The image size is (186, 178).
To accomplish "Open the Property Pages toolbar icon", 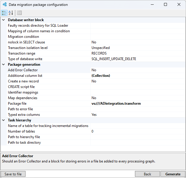I will [19, 13].
